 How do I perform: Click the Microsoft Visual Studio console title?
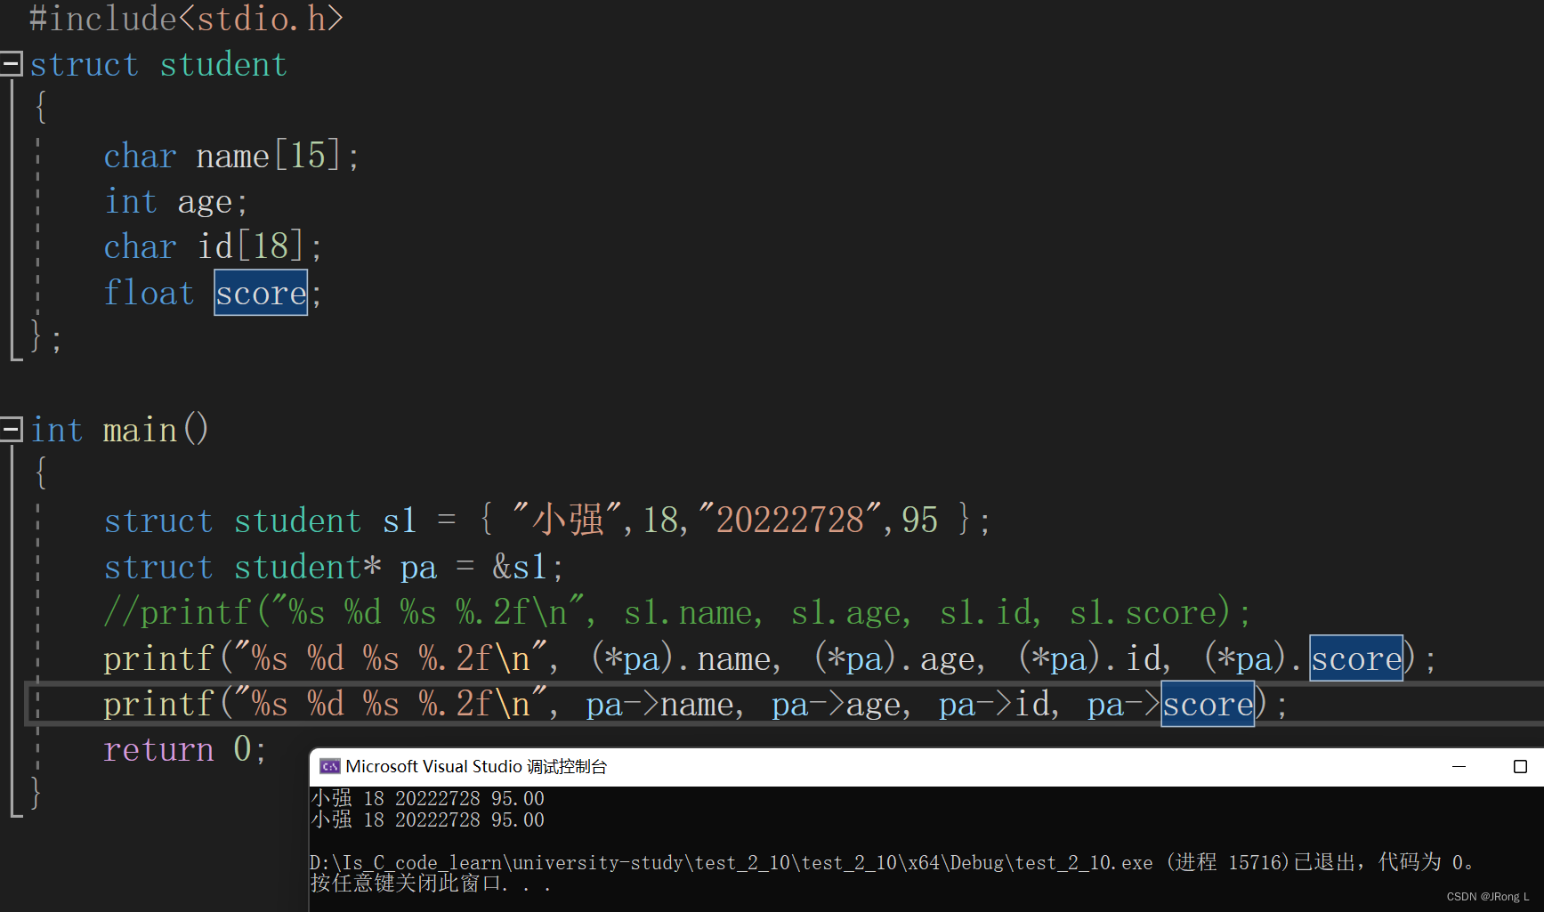click(476, 766)
